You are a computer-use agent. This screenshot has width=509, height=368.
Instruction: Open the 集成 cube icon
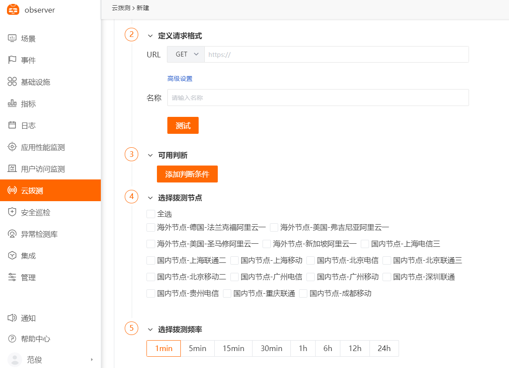(x=12, y=255)
